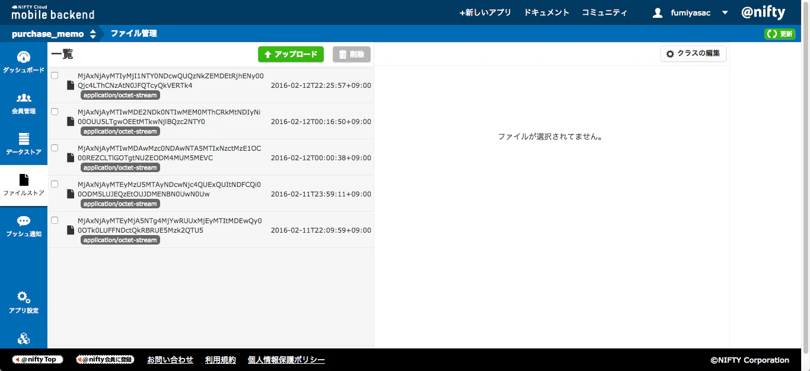The image size is (810, 371).
Task: Click octet-stream tag under MjAxNjAyMTEyMzU5 file
Action: tap(120, 204)
